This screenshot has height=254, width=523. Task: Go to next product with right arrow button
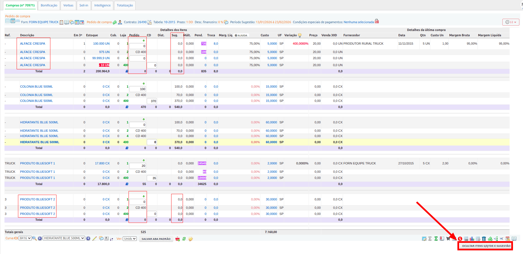coord(88,238)
